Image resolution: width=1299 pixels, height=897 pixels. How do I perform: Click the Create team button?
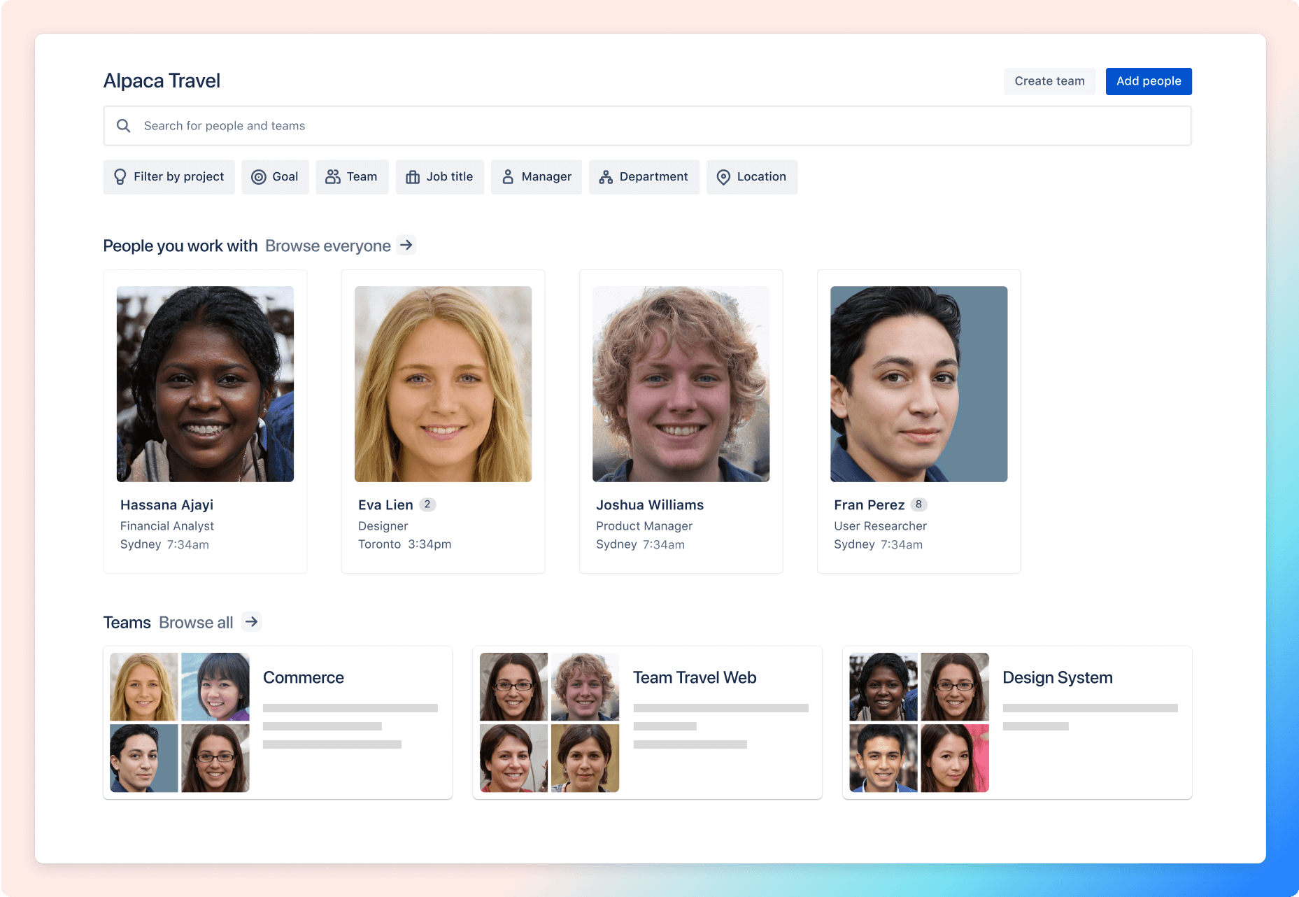pos(1049,81)
